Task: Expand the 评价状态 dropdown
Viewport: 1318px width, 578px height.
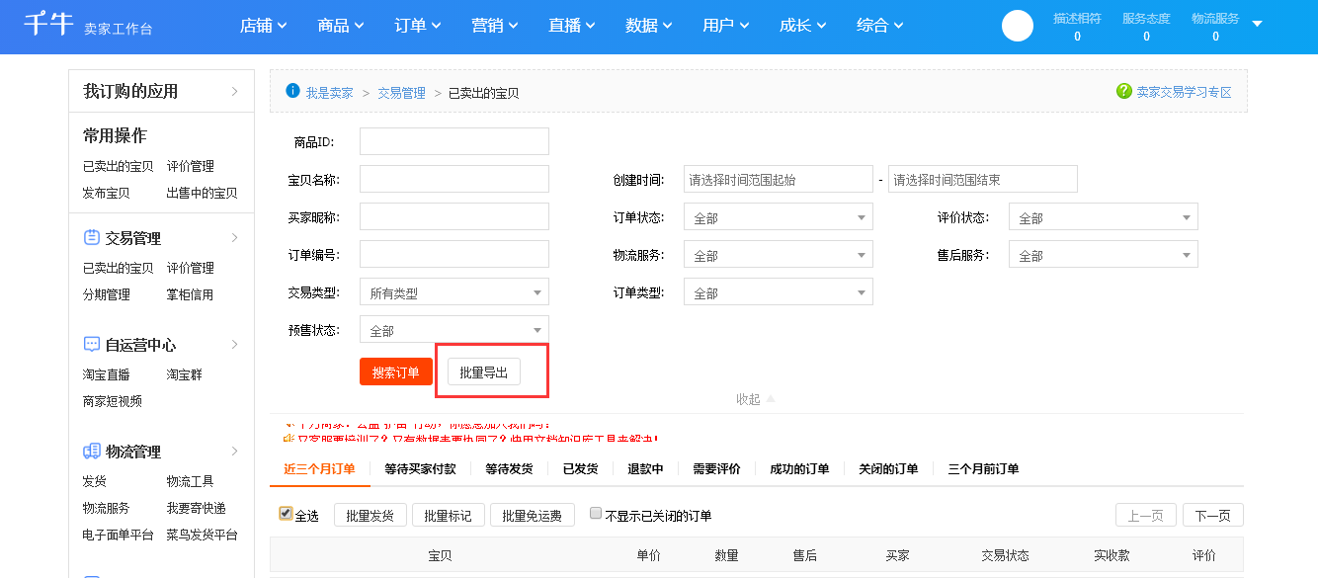Action: [x=1104, y=217]
